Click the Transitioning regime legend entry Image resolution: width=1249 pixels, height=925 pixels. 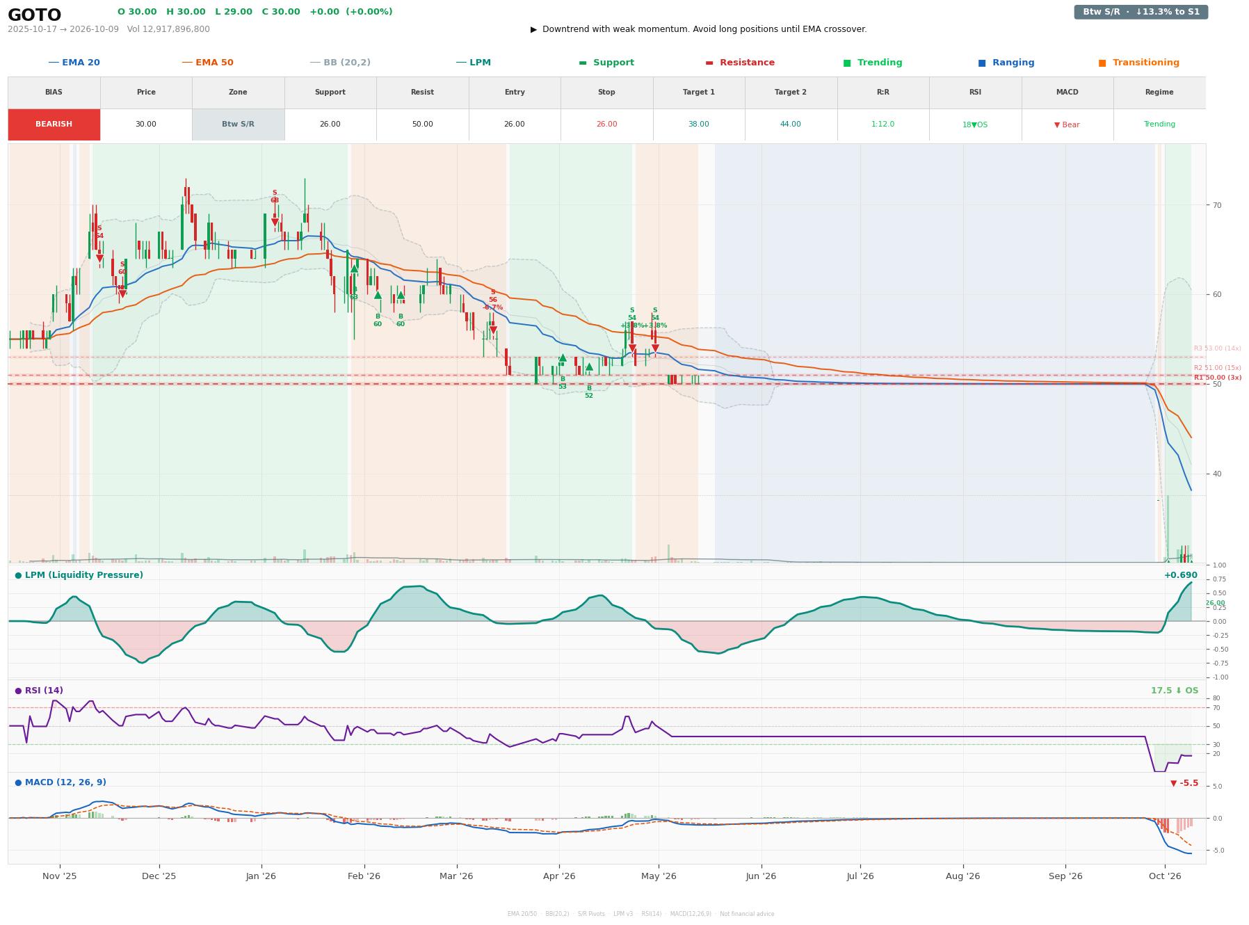pyautogui.click(x=1139, y=63)
